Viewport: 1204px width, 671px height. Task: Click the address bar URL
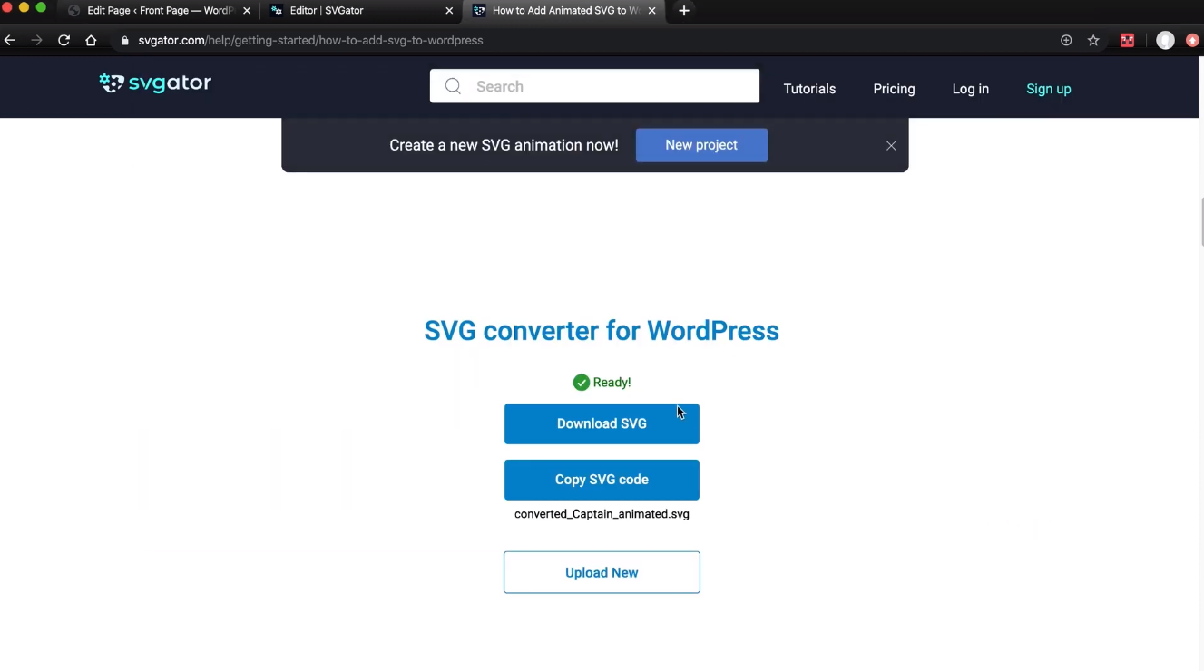pos(310,40)
